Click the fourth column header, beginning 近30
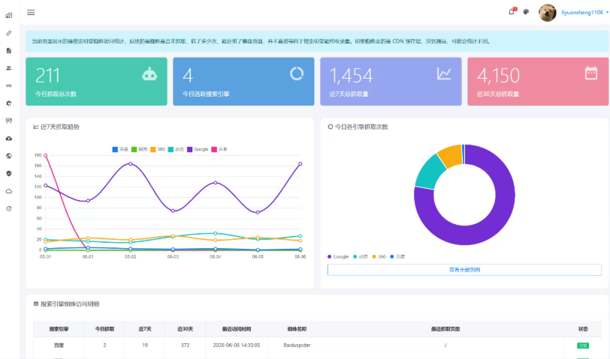 pos(185,329)
